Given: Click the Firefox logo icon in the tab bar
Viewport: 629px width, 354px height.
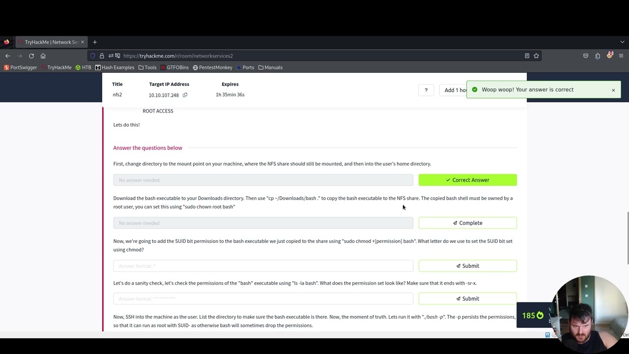Looking at the screenshot, I should tap(6, 42).
